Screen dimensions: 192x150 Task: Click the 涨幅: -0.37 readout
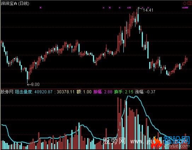click(x=145, y=92)
